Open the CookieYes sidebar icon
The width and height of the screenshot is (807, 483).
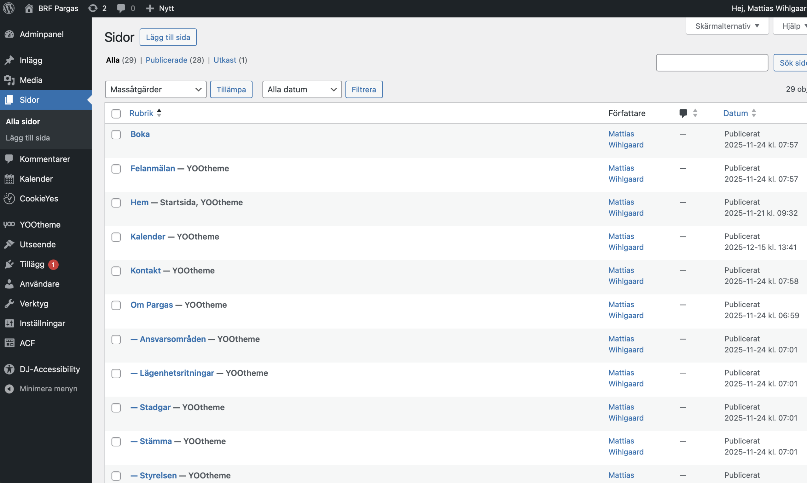point(9,199)
